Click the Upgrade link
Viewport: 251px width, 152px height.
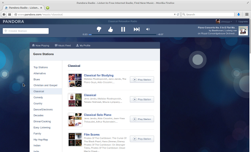[243, 21]
